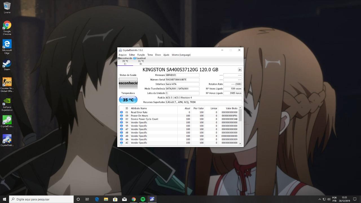This screenshot has width=361, height=203.
Task: Open Edge from the taskbar
Action: [97, 199]
